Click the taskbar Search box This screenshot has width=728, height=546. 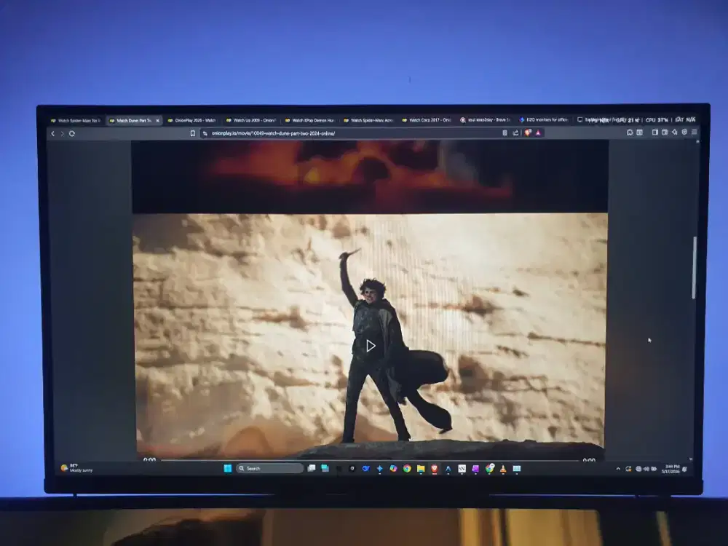(x=270, y=468)
